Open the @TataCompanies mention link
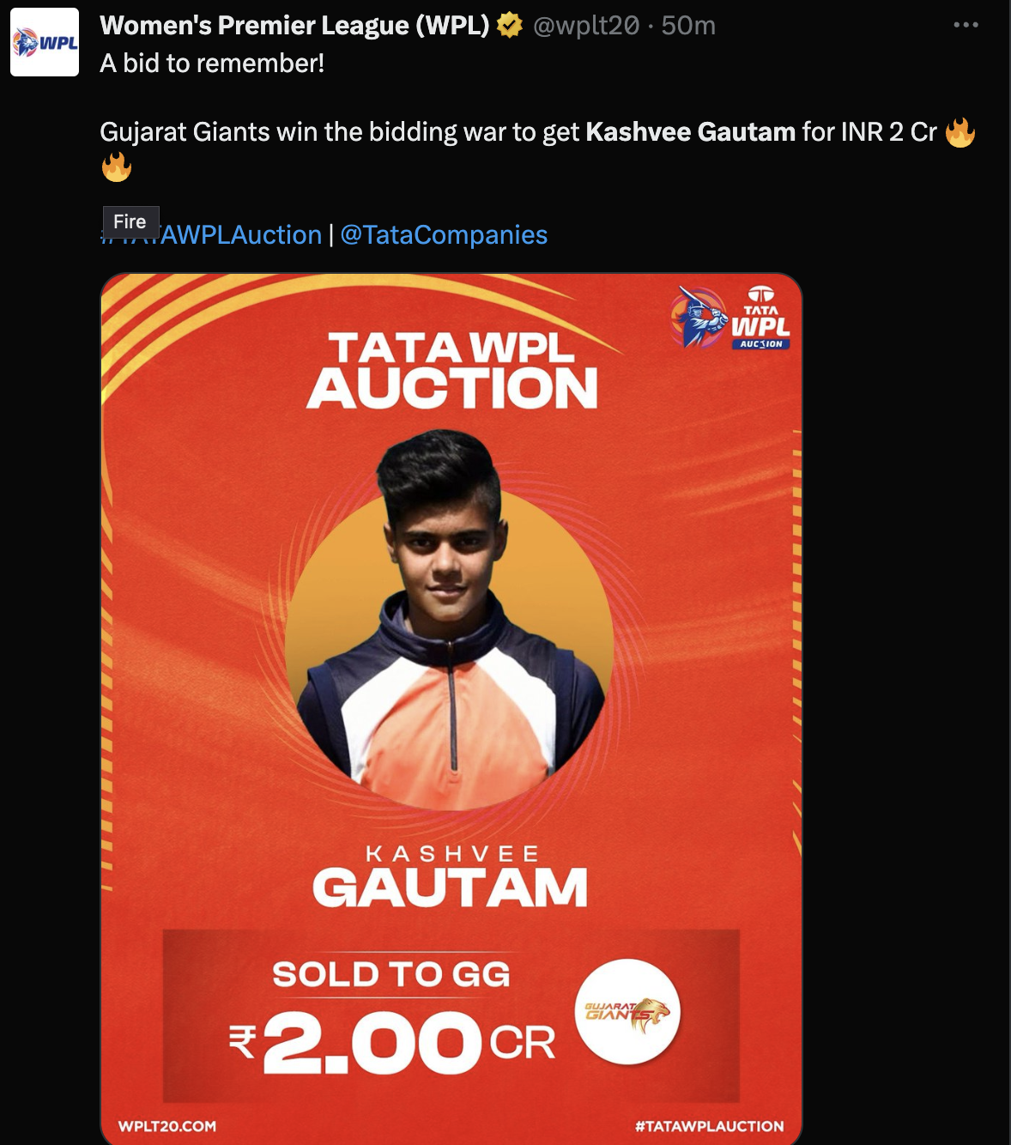Screen dimensions: 1011x1145 [444, 235]
